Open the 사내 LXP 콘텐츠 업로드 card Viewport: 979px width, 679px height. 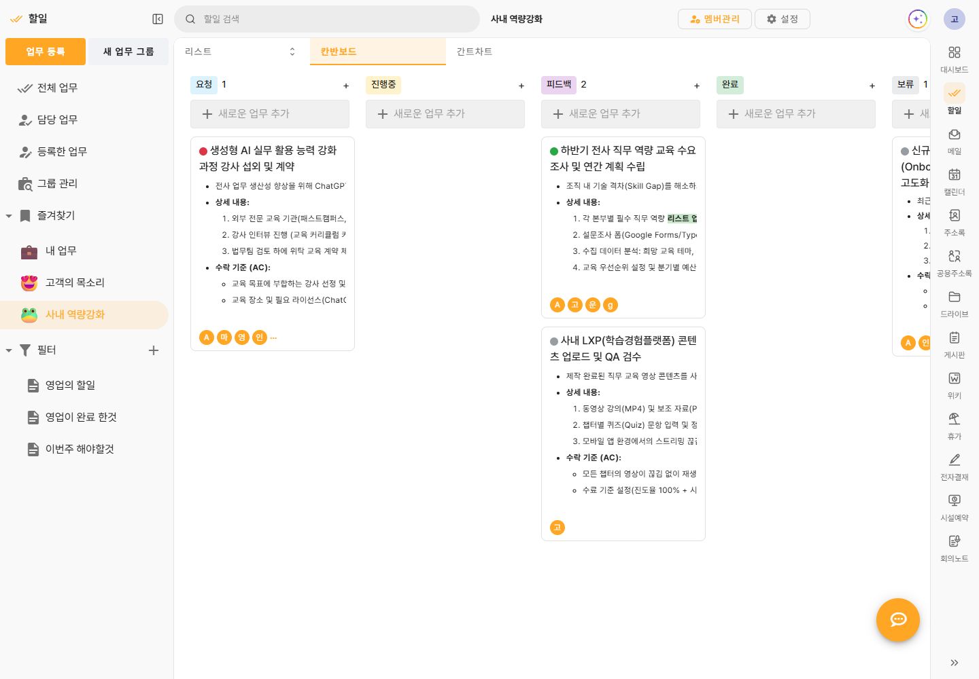pos(623,435)
